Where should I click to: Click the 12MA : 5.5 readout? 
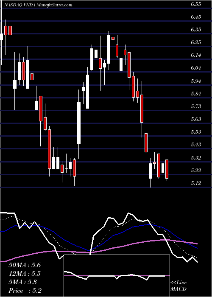point(25,274)
